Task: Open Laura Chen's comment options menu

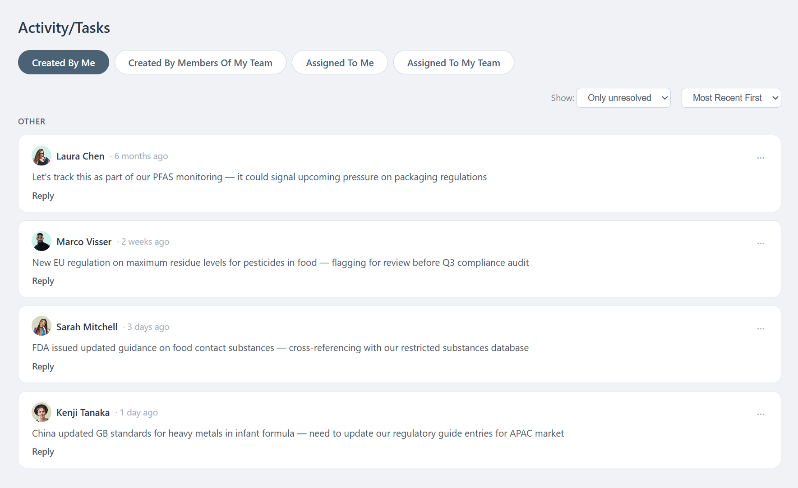Action: click(761, 158)
